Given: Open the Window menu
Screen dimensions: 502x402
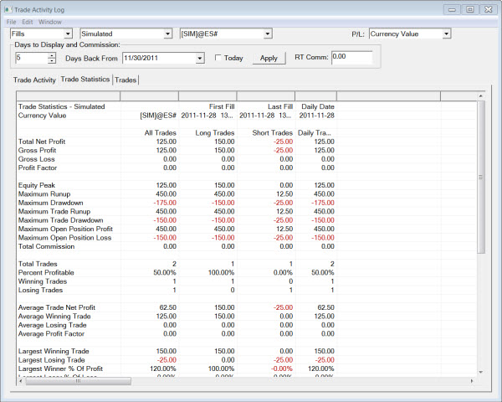Looking at the screenshot, I should [x=49, y=21].
